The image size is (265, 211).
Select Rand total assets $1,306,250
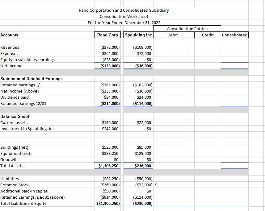pyautogui.click(x=108, y=166)
